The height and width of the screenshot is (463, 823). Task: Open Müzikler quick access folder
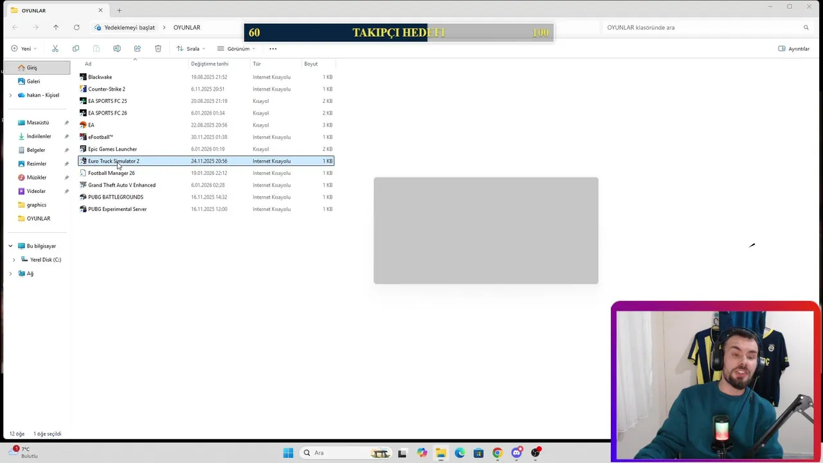[x=37, y=177]
